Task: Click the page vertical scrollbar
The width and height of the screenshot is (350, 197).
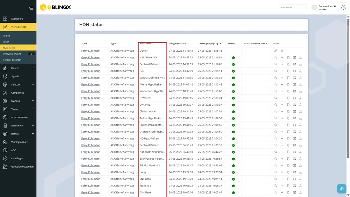Action: [348, 89]
